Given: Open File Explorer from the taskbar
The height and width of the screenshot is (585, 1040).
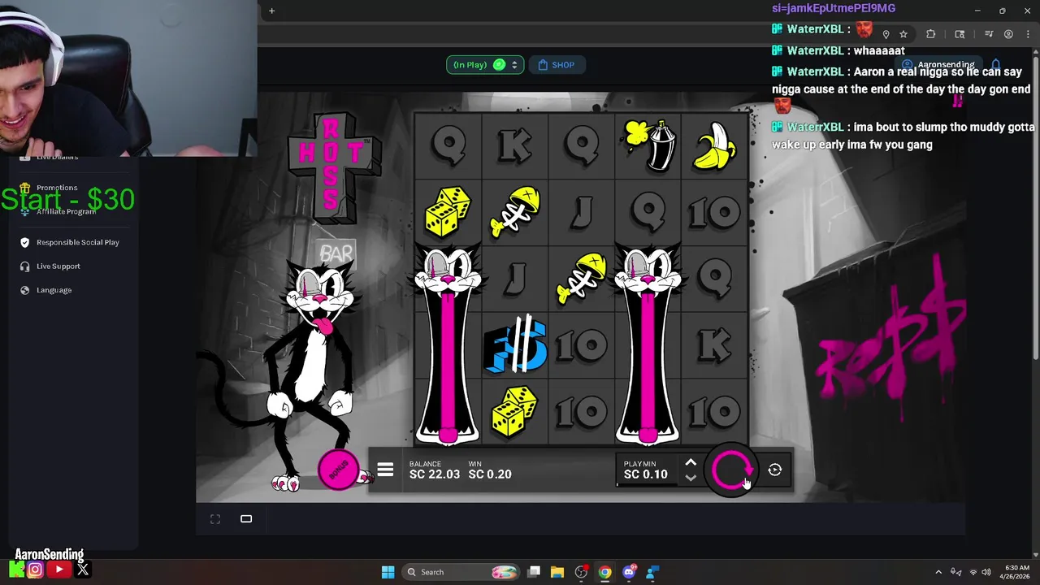Looking at the screenshot, I should point(557,572).
